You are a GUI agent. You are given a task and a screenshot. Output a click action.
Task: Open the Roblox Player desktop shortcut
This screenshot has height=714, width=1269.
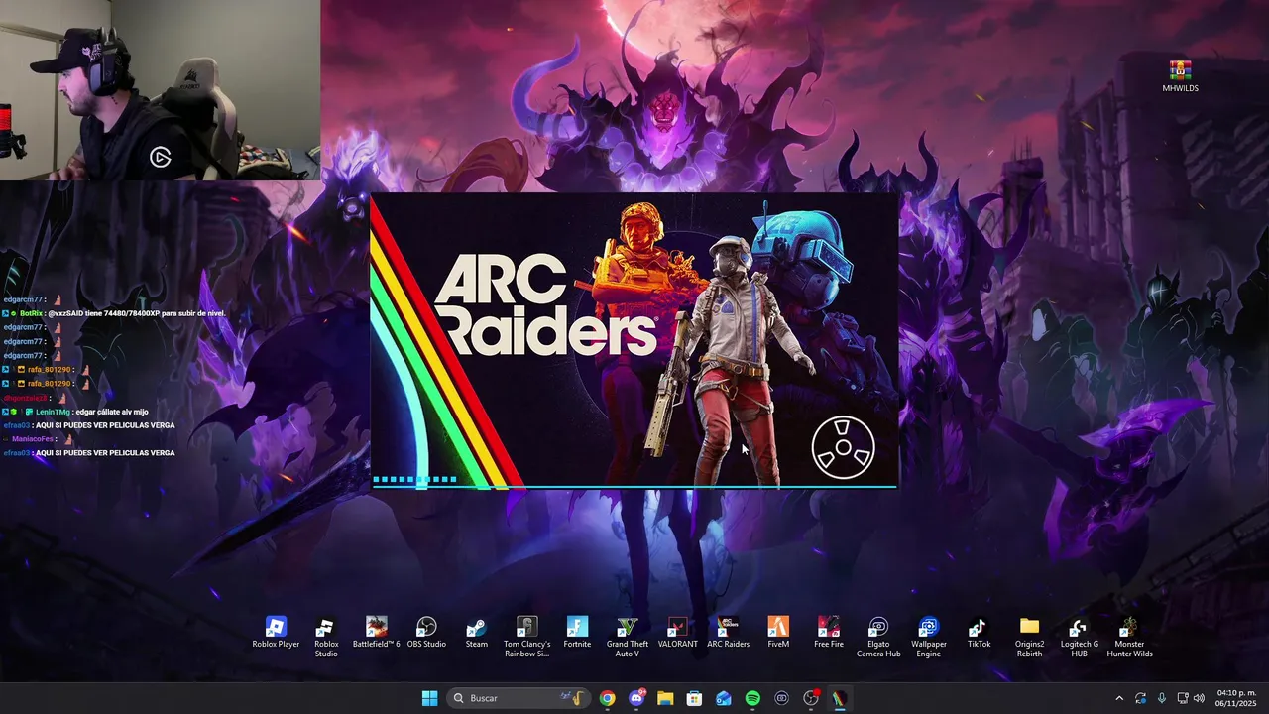(276, 633)
